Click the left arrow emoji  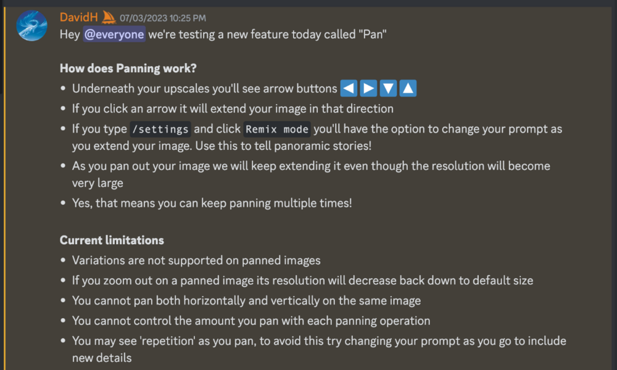(349, 89)
